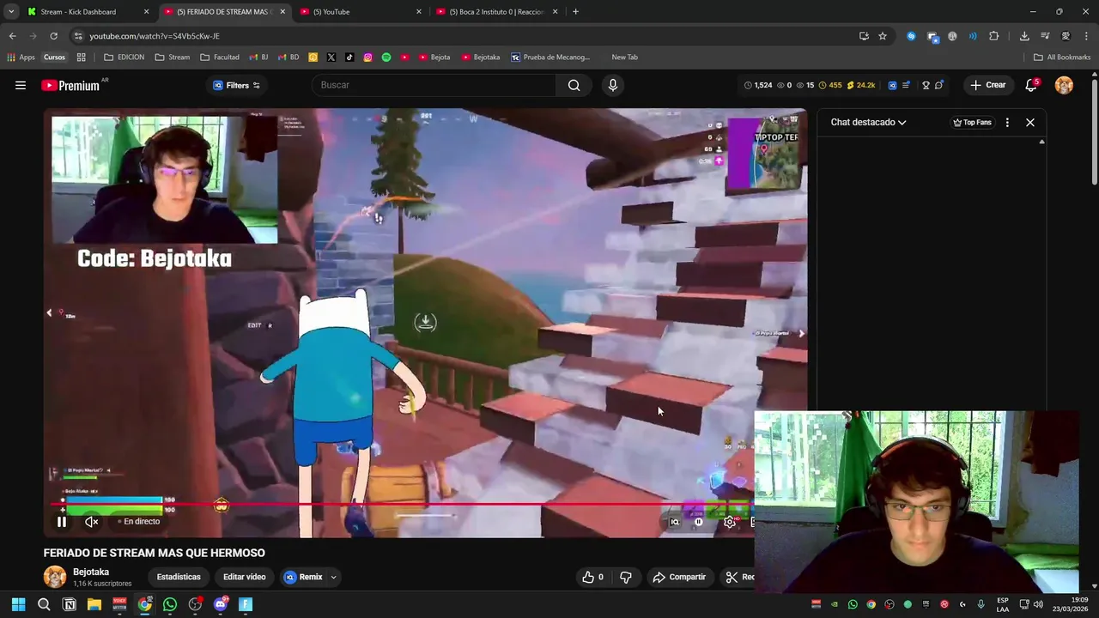1099x618 pixels.
Task: Unmute the video player volume
Action: click(x=91, y=521)
